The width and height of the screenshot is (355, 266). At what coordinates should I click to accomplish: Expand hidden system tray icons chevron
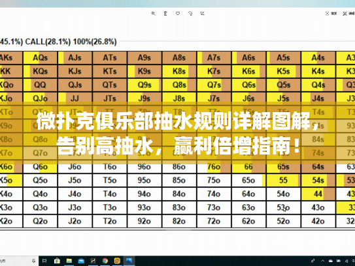(x=322, y=261)
